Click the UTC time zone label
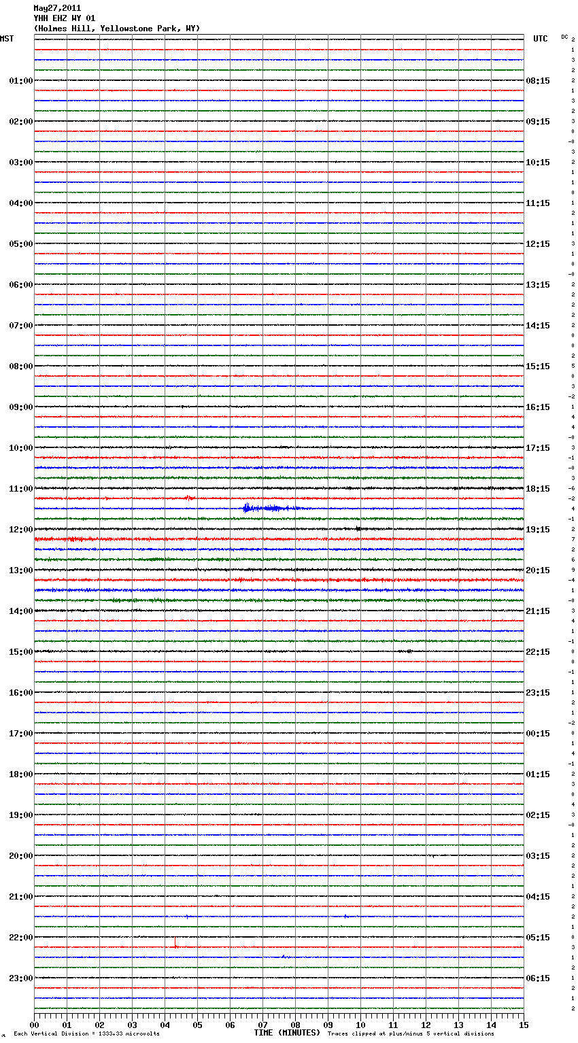Image resolution: width=578 pixels, height=1043 pixels. point(541,39)
